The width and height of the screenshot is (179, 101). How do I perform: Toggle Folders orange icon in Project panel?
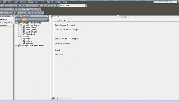tap(24, 19)
